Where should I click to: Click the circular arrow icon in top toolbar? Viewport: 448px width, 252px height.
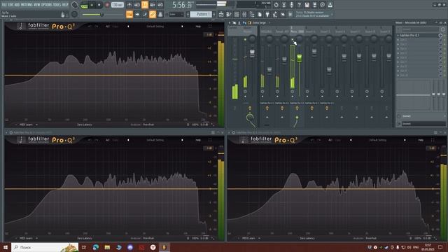pyautogui.click(x=276, y=5)
